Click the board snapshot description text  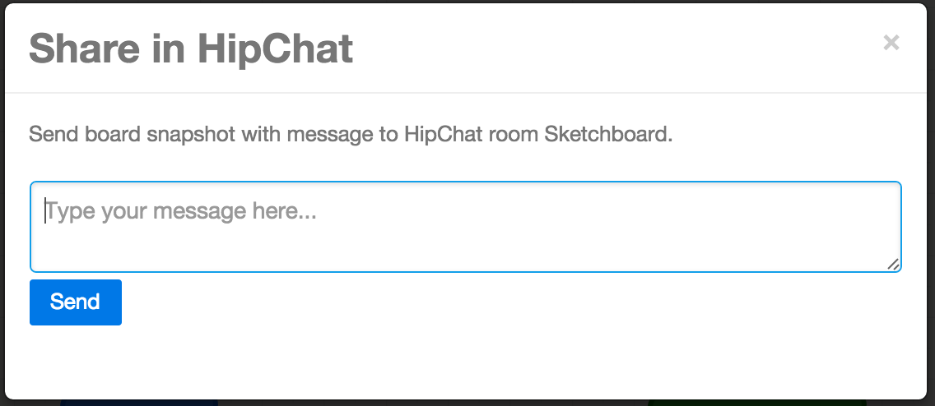(351, 135)
